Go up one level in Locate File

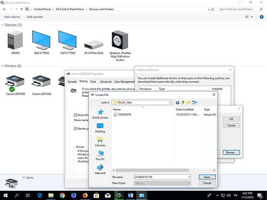pos(183,103)
